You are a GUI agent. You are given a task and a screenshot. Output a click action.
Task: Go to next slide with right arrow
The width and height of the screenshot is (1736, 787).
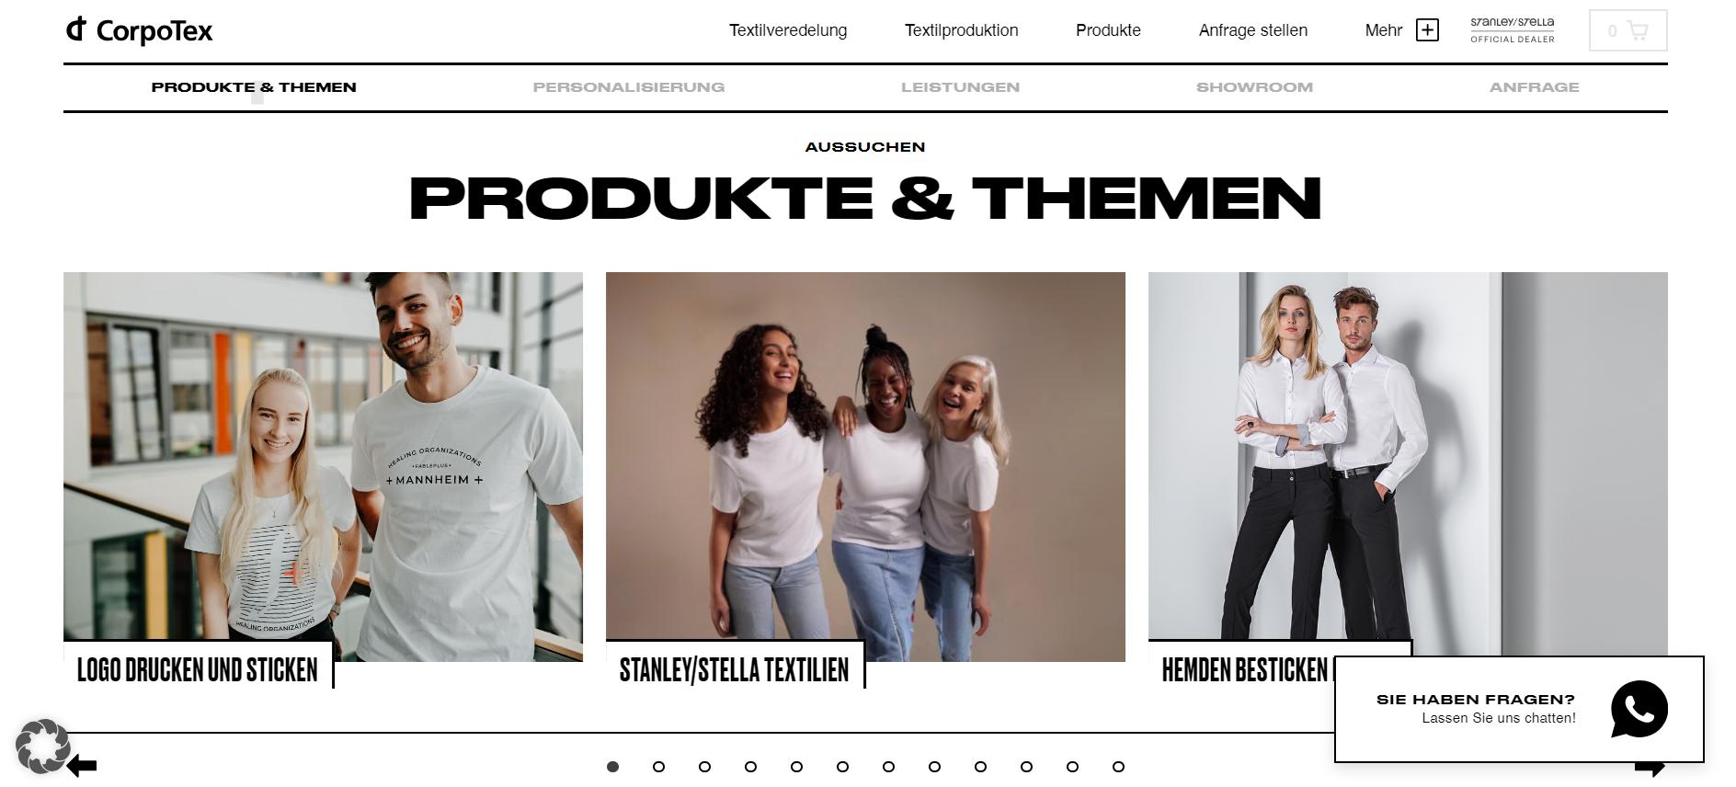click(1650, 768)
